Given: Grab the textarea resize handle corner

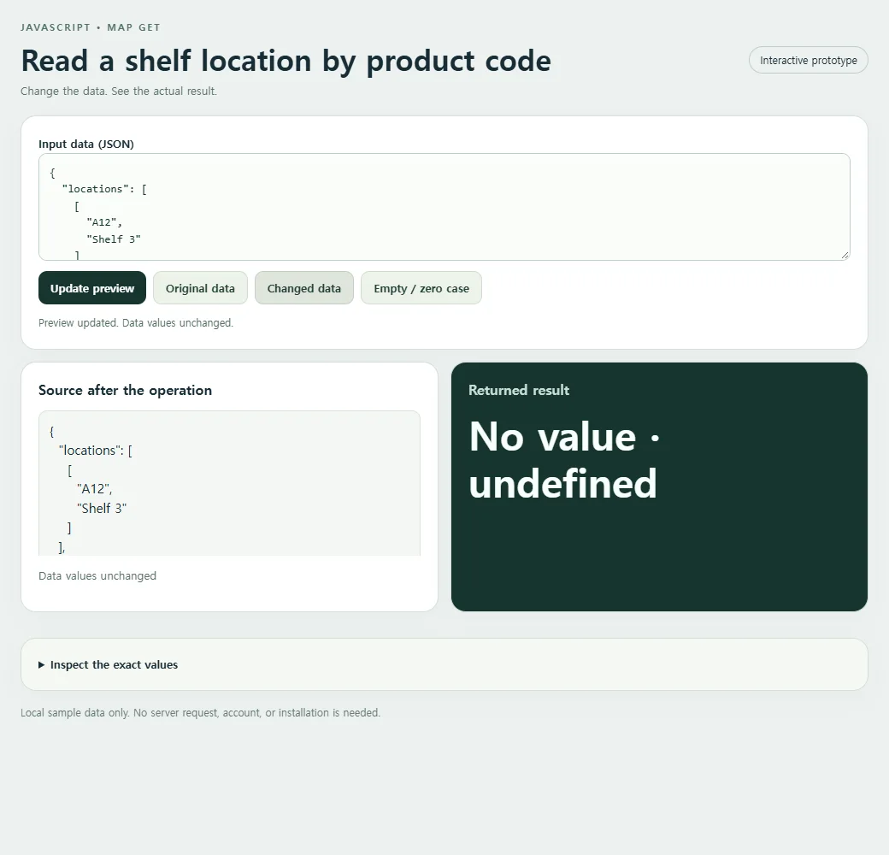Looking at the screenshot, I should click(845, 255).
